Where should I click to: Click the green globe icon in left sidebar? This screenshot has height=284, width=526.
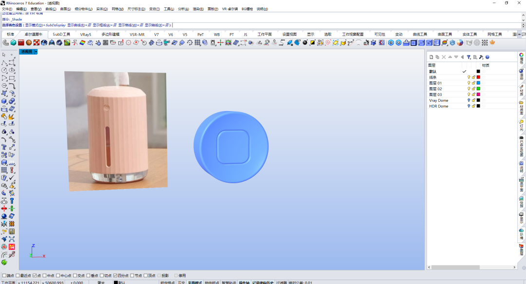coord(4,262)
